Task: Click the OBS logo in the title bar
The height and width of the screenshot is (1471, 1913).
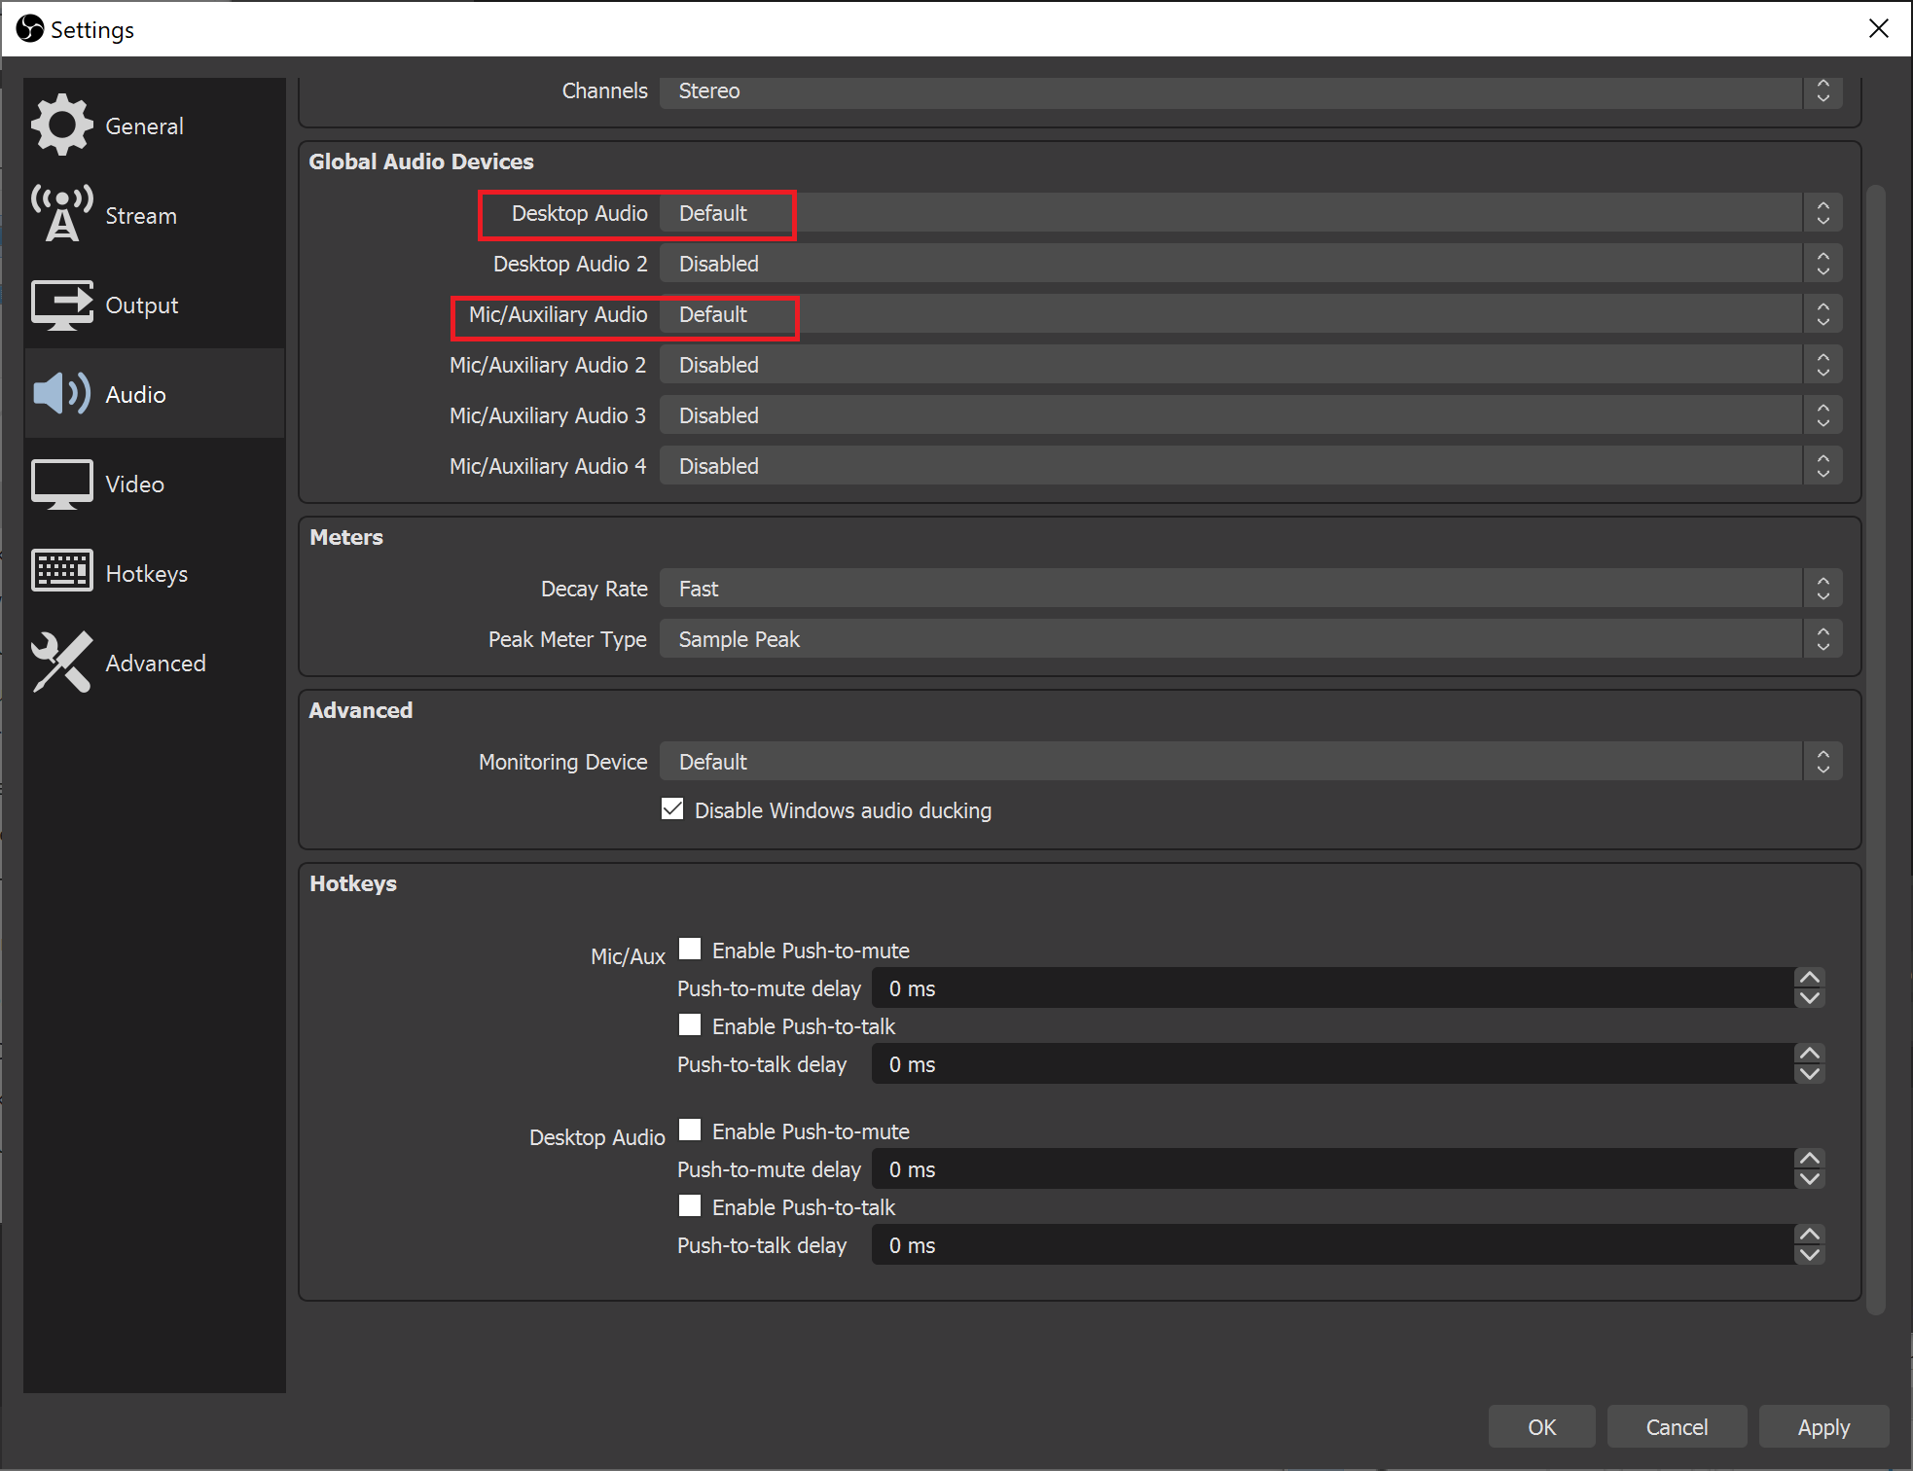Action: pos(29,28)
